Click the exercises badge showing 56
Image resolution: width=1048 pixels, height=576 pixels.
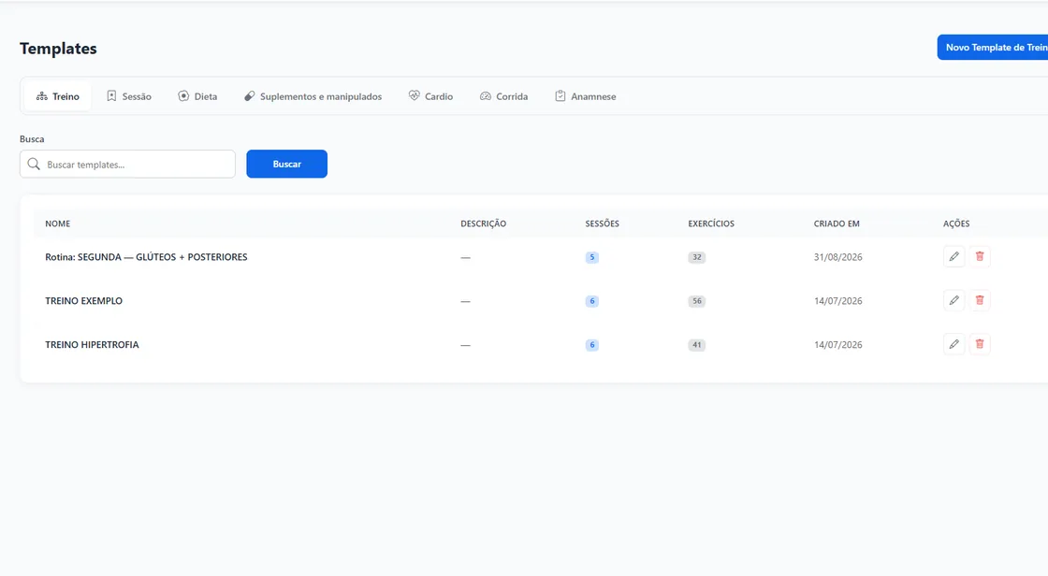pyautogui.click(x=696, y=301)
